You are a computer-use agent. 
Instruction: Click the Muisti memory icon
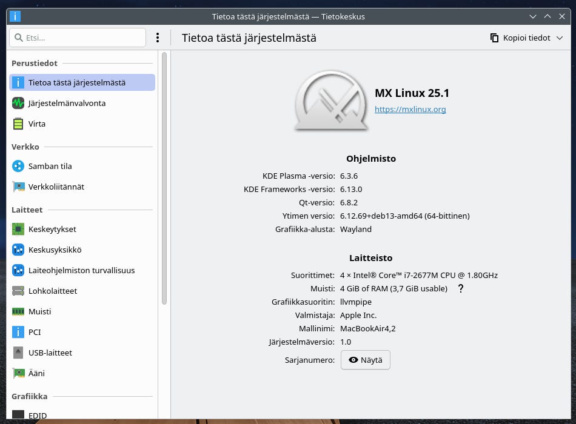[18, 311]
